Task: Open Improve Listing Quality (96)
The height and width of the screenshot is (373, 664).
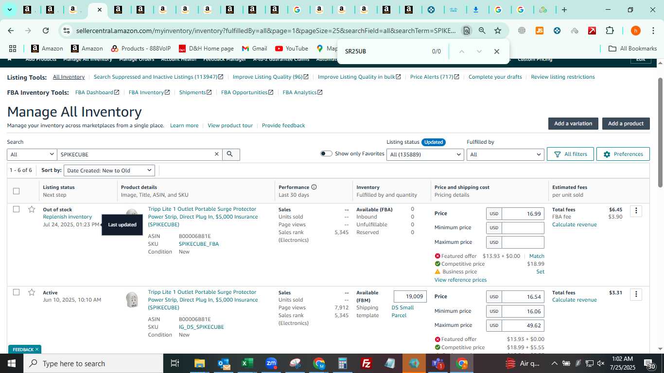Action: pyautogui.click(x=271, y=77)
